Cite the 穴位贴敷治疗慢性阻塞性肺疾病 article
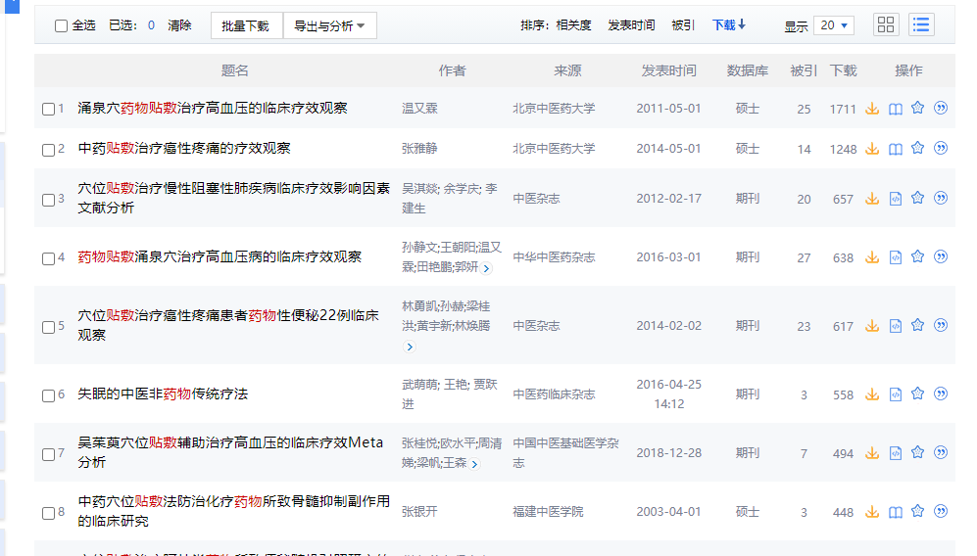 (x=941, y=198)
